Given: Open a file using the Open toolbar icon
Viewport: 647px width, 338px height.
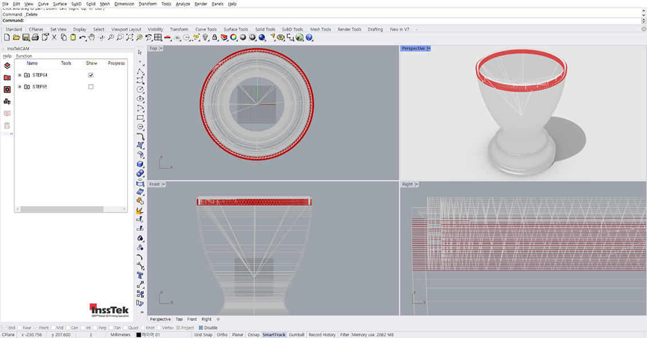Looking at the screenshot, I should (x=16, y=37).
